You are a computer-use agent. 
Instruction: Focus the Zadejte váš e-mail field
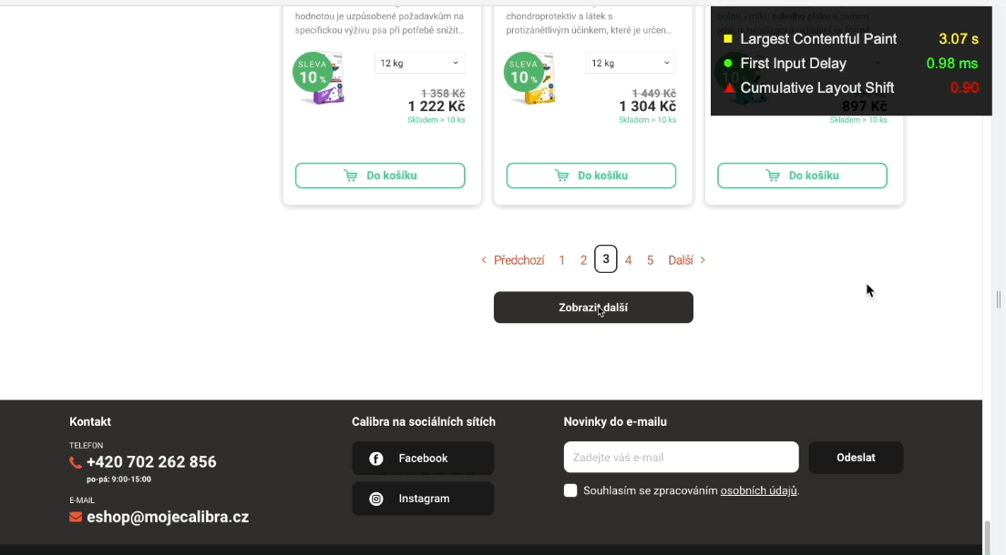pos(681,458)
